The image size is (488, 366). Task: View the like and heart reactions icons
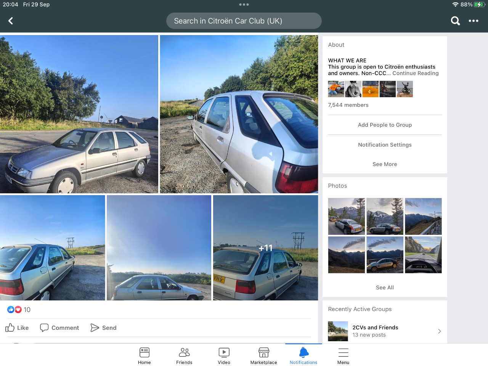[14, 310]
